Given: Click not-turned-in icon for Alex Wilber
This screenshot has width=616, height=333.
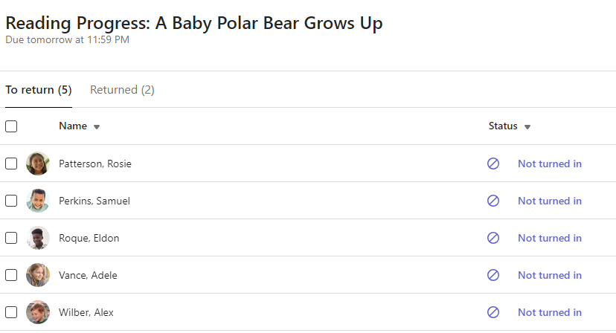Looking at the screenshot, I should [493, 312].
